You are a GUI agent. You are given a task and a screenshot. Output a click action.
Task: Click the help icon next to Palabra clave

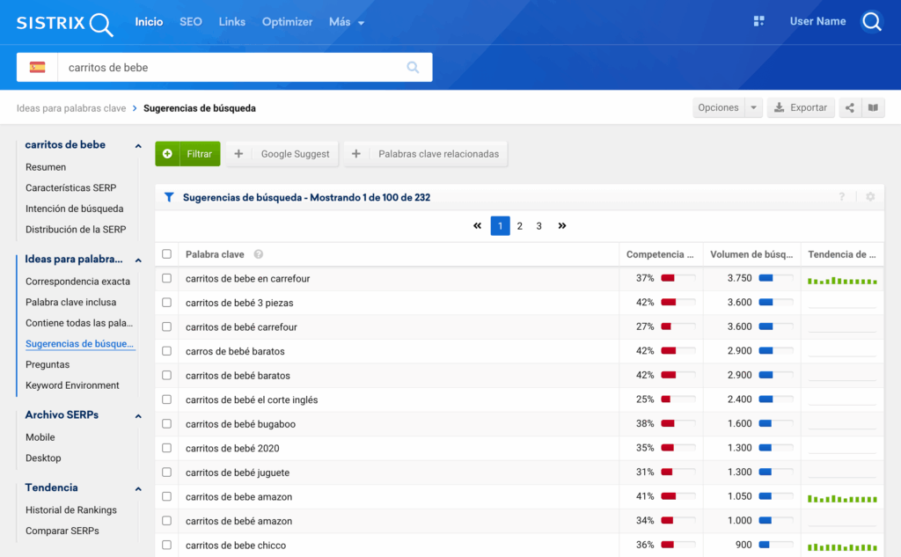point(259,254)
